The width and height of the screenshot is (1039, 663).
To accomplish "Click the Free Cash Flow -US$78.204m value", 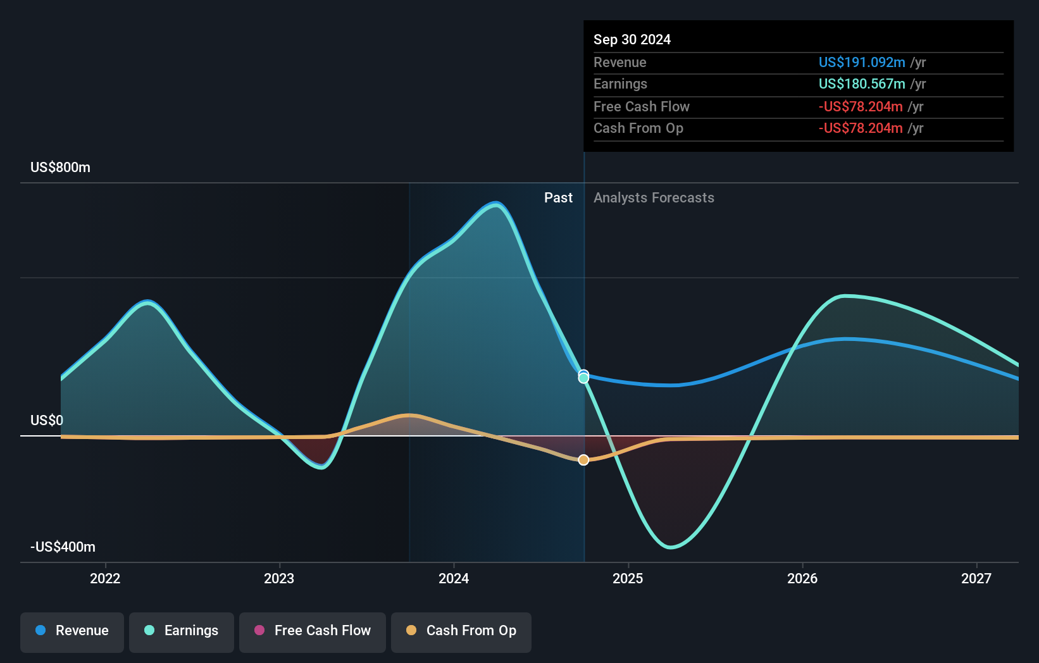I will [x=861, y=106].
